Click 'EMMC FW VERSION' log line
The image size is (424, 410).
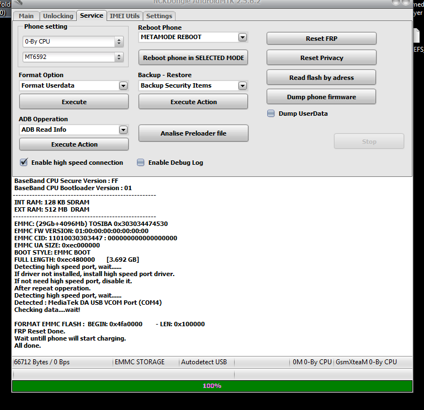click(x=81, y=231)
